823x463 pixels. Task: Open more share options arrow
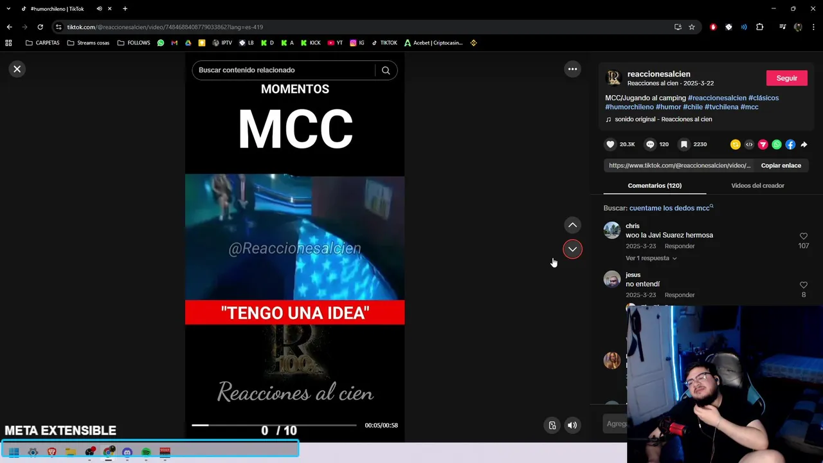point(804,145)
